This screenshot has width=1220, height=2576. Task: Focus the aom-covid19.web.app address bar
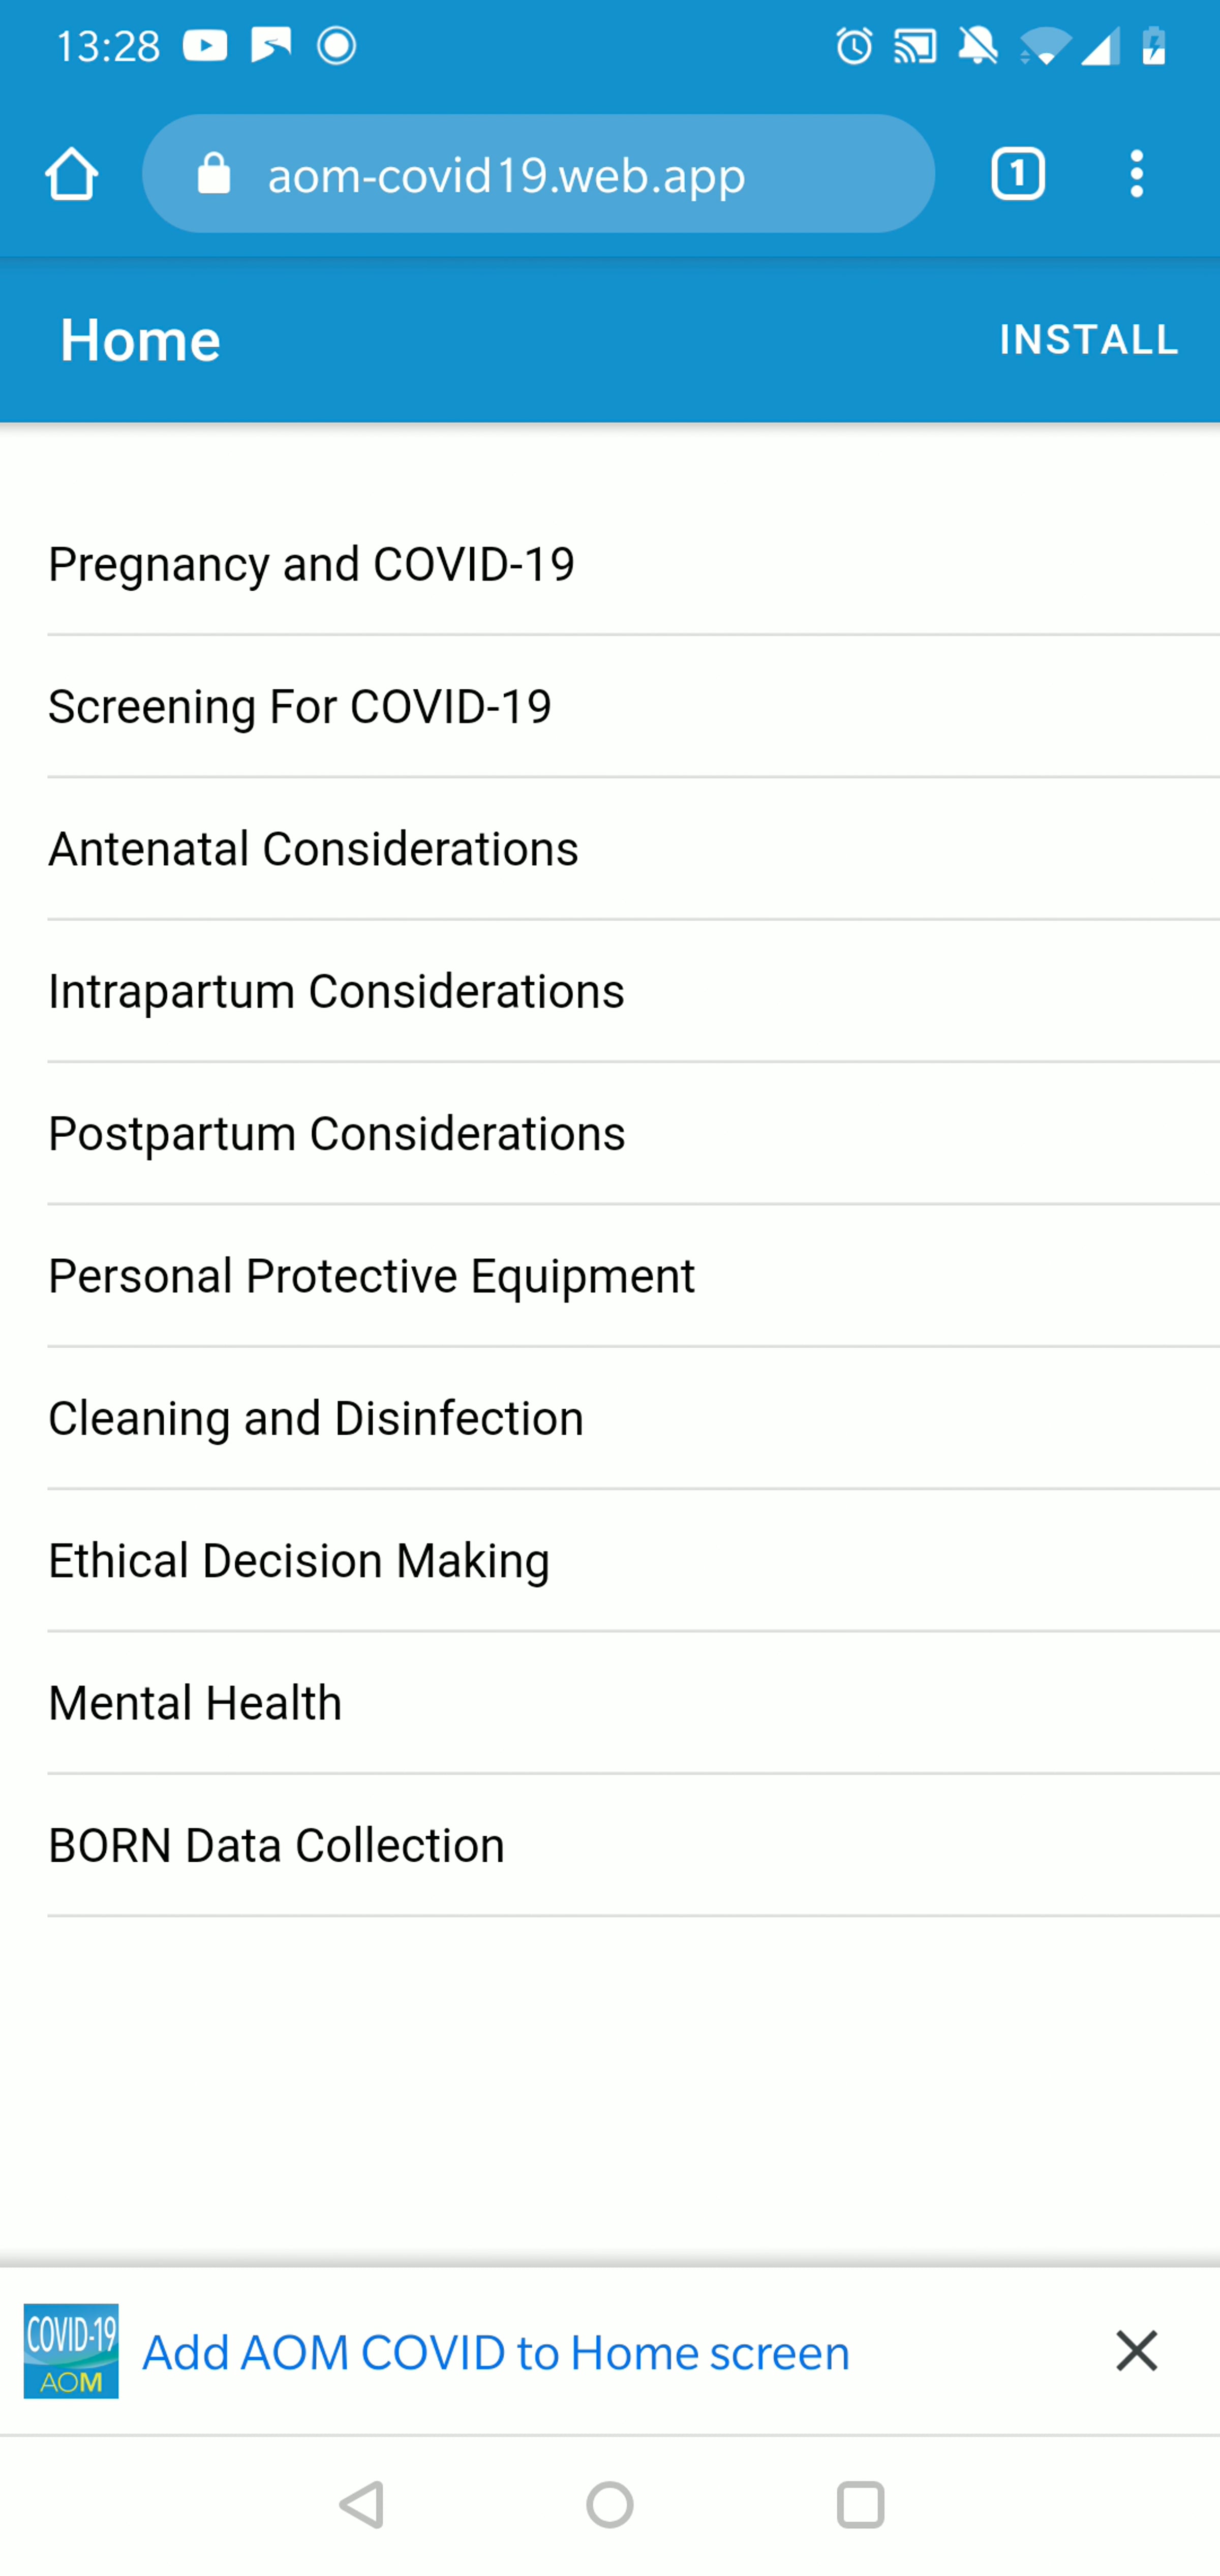[538, 174]
